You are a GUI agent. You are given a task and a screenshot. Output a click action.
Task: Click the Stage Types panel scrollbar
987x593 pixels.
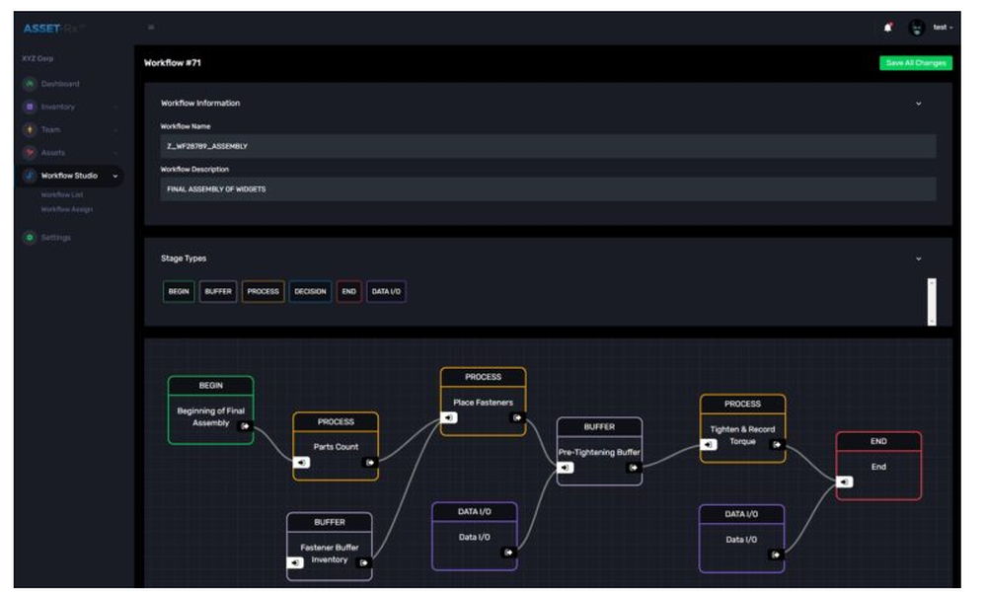click(x=932, y=302)
